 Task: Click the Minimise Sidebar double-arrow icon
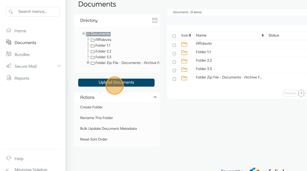(7, 170)
